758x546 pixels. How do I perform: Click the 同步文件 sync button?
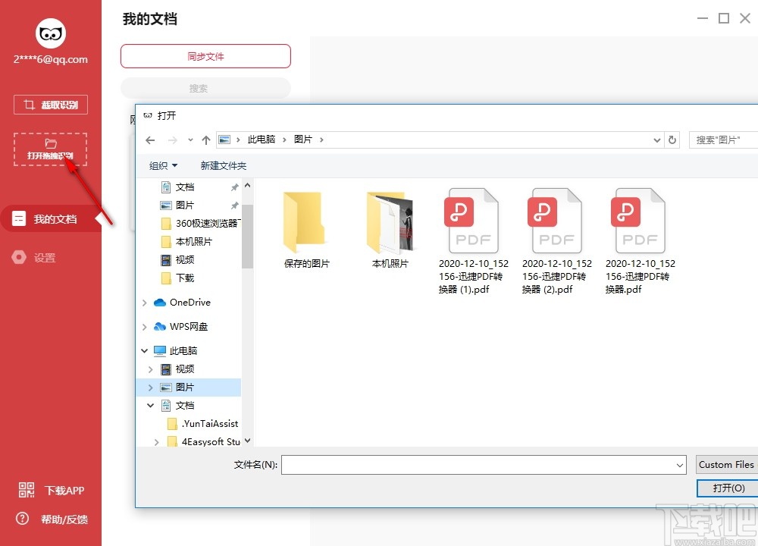[205, 56]
